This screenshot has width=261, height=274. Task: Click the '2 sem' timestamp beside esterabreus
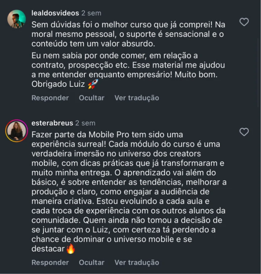85,123
